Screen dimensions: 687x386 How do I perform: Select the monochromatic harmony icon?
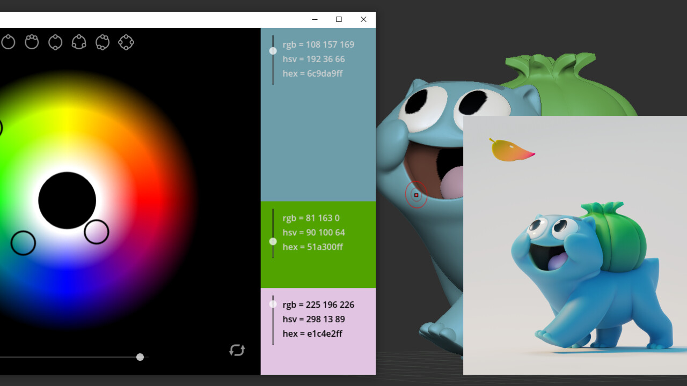(x=8, y=42)
